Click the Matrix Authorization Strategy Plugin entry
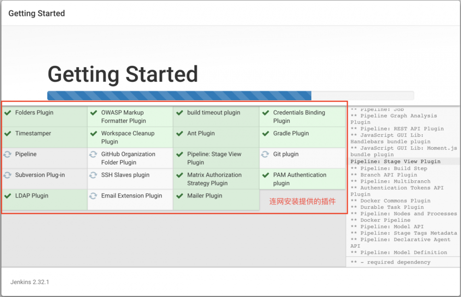 coord(214,179)
